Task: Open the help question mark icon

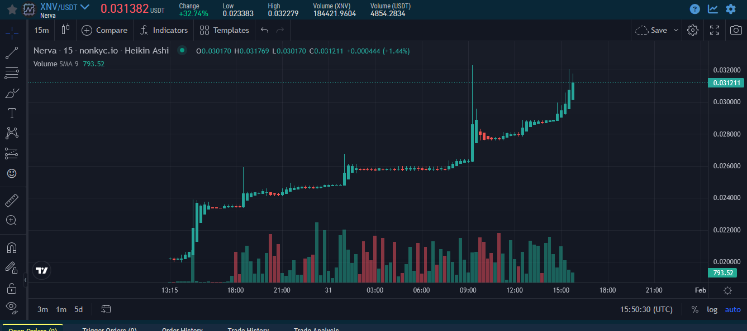Action: [695, 9]
